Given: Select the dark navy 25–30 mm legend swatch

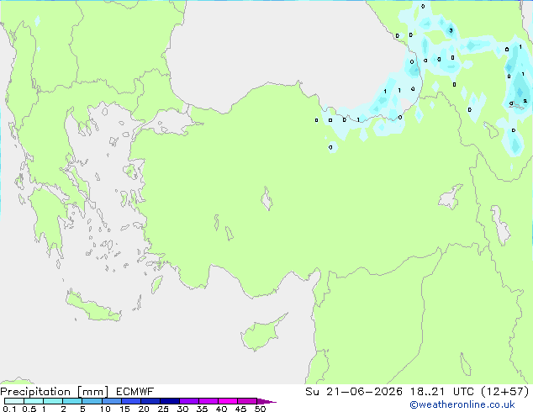Looking at the screenshot, I should [170, 401].
